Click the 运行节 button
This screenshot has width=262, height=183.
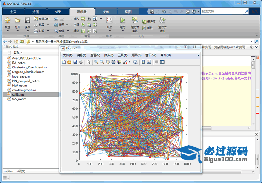coord(149,22)
